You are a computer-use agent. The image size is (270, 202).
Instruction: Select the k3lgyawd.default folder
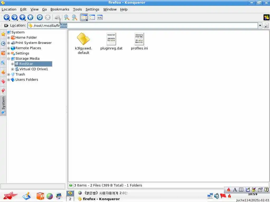coord(84,44)
